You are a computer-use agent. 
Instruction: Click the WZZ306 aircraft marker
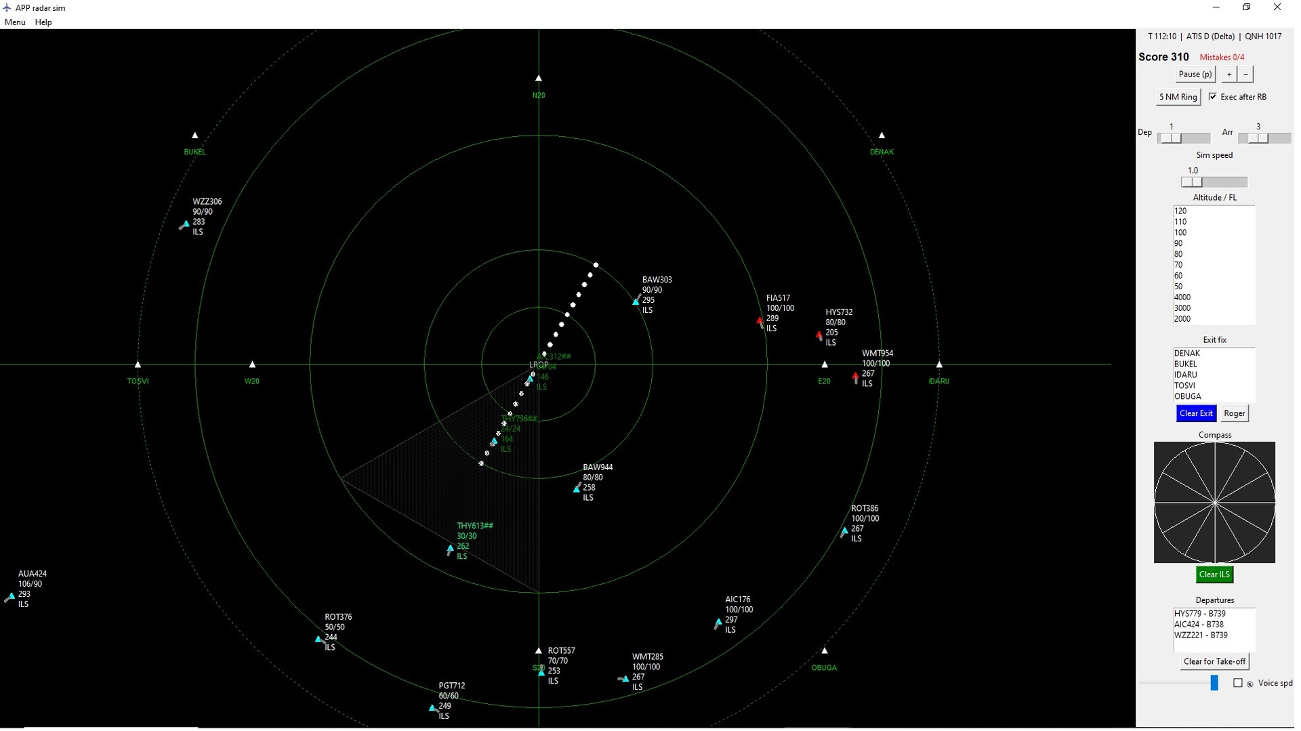point(186,224)
